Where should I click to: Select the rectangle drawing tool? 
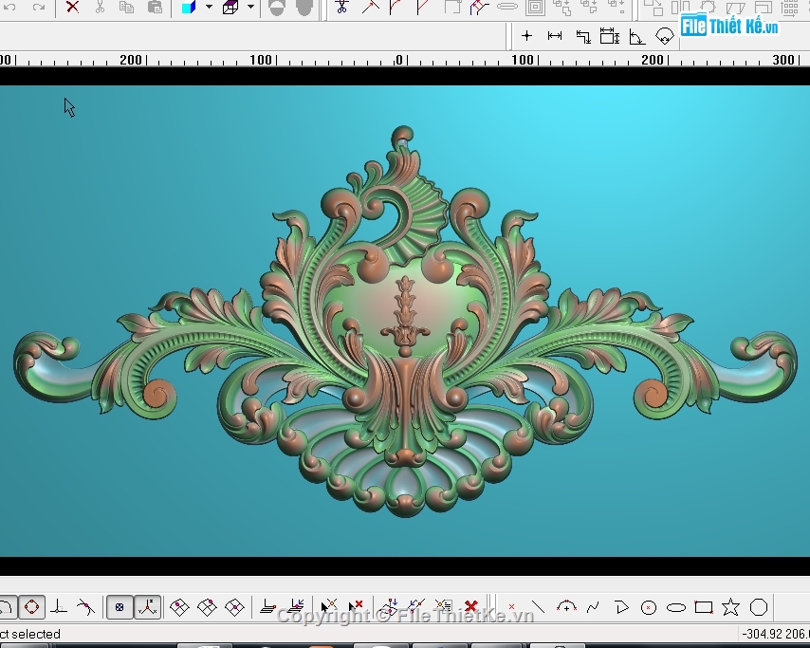point(704,607)
